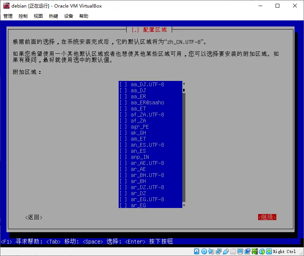Open hard disk activity indicator in status bar
The width and height of the screenshot is (304, 256).
tap(197, 251)
